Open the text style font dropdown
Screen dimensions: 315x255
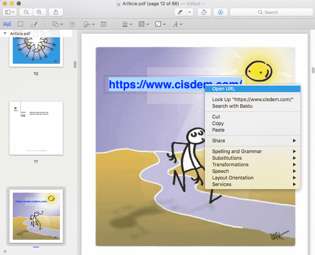pyautogui.click(x=177, y=24)
